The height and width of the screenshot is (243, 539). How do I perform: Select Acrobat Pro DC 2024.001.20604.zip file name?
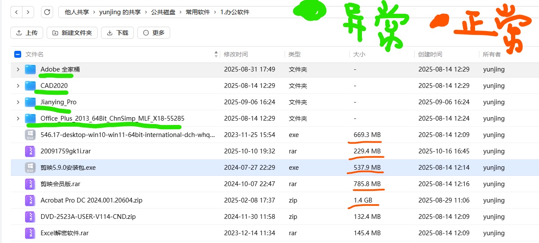click(92, 200)
